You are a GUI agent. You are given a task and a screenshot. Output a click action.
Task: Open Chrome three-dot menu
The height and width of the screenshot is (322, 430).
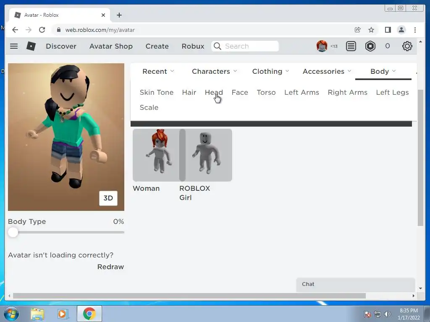(415, 30)
